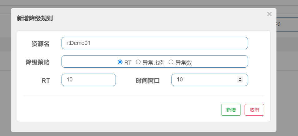Close the 新增降级规则 dialog with X

[269, 14]
